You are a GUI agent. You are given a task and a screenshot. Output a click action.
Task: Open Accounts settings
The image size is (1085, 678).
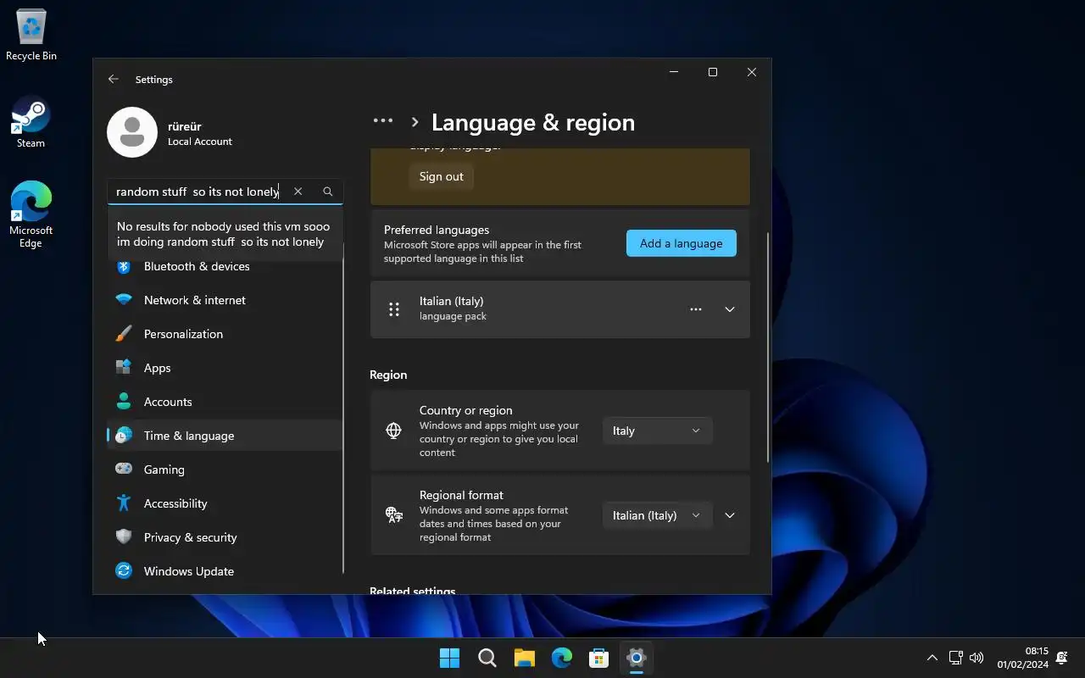click(225, 402)
